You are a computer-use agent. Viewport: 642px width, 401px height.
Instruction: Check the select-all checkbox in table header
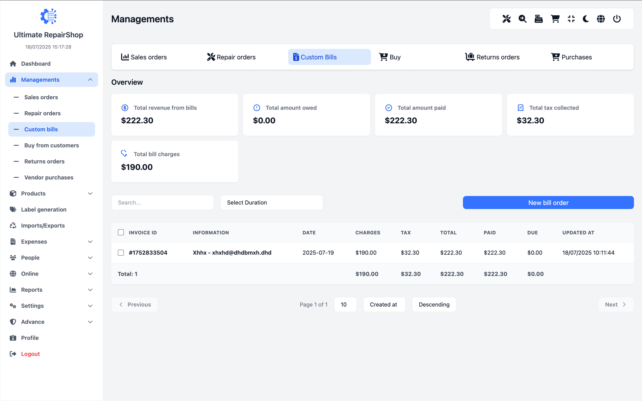(x=121, y=232)
